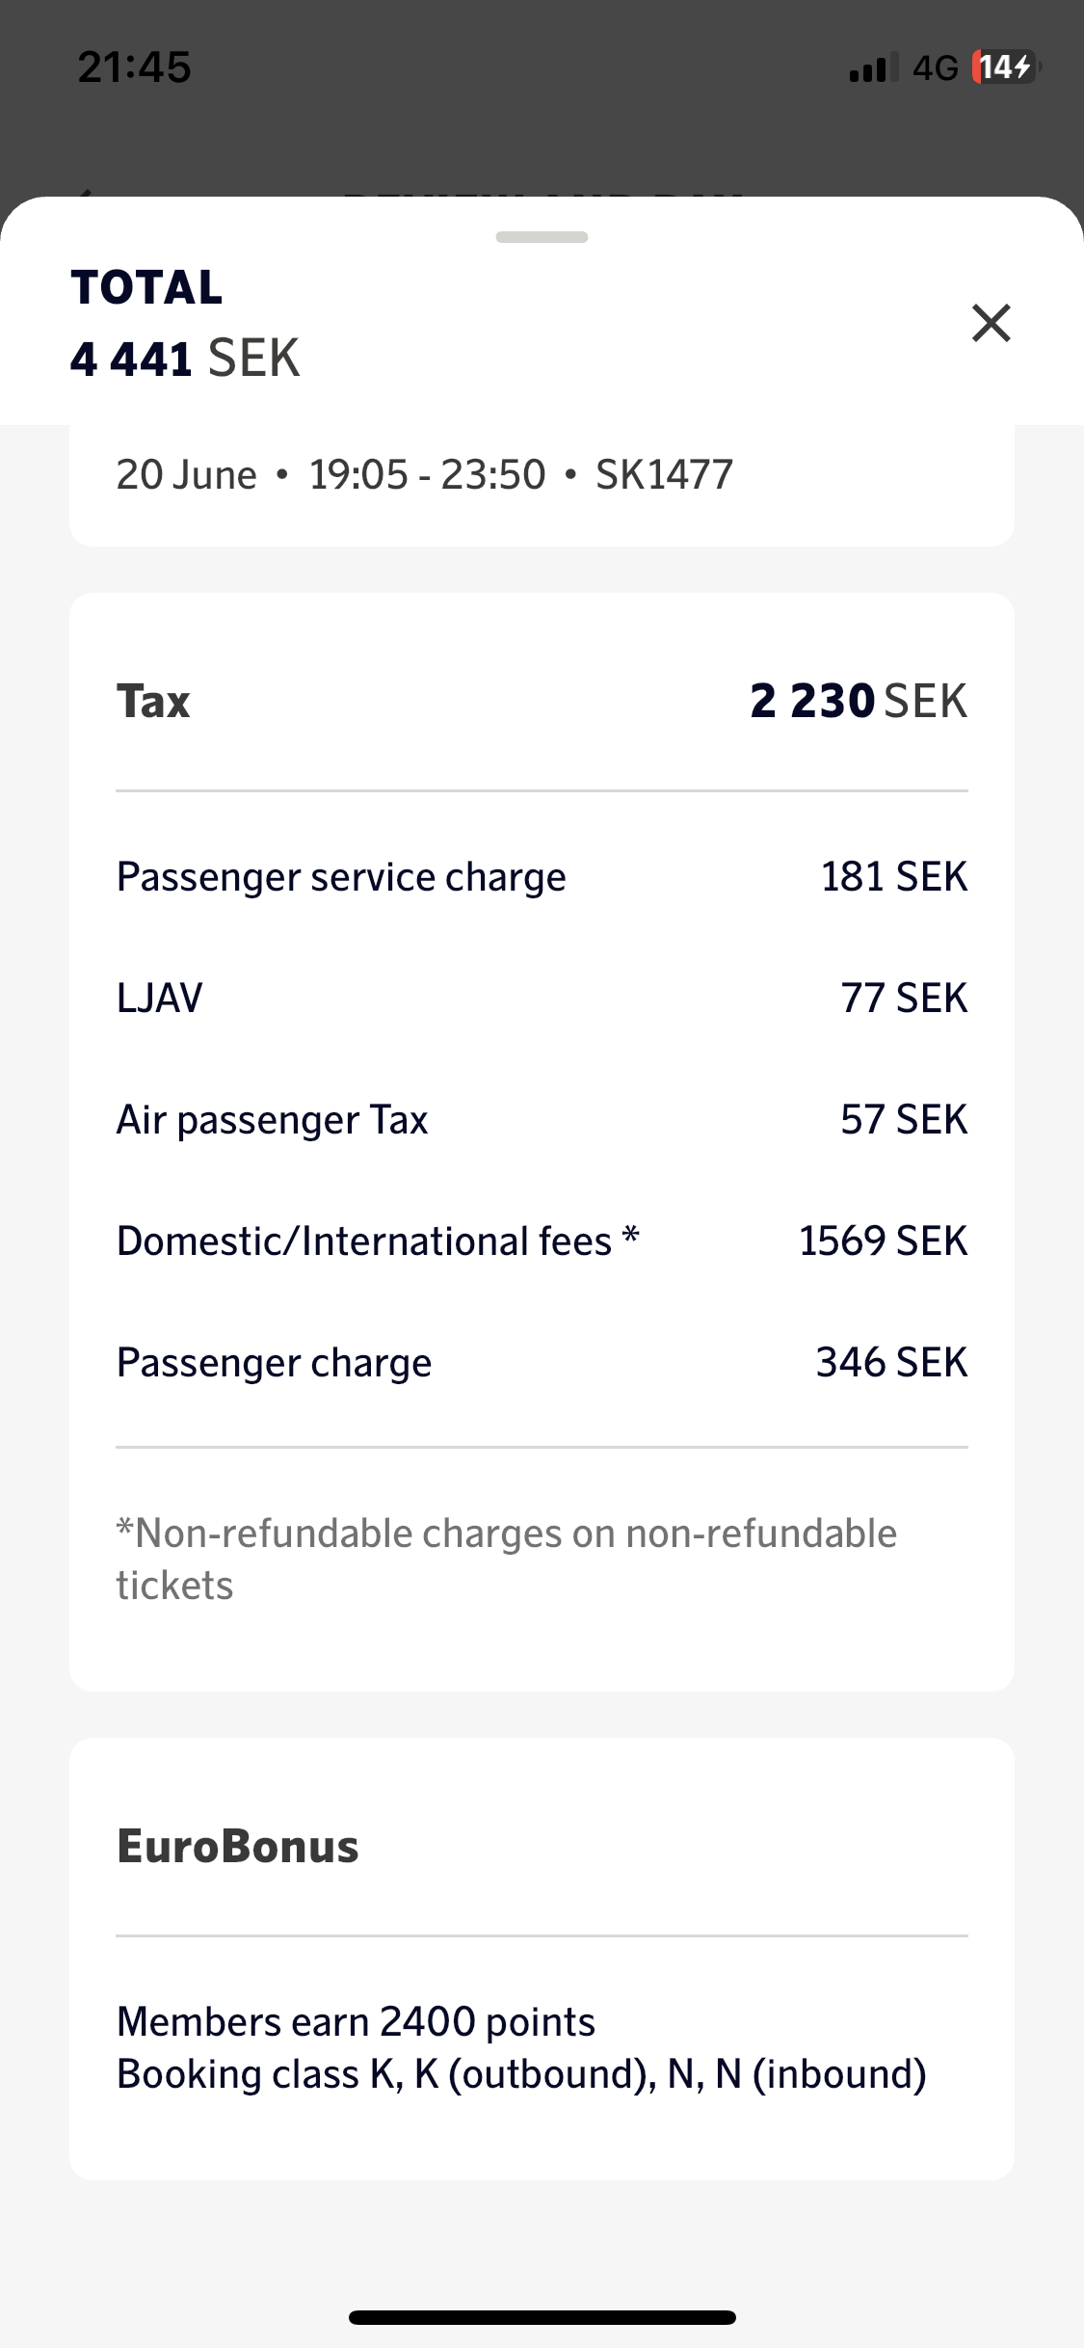1084x2348 pixels.
Task: Tap the sheet drag handle
Action: coord(542,237)
